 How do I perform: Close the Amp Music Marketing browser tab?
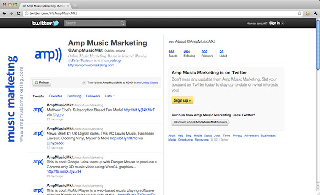[x=68, y=6]
